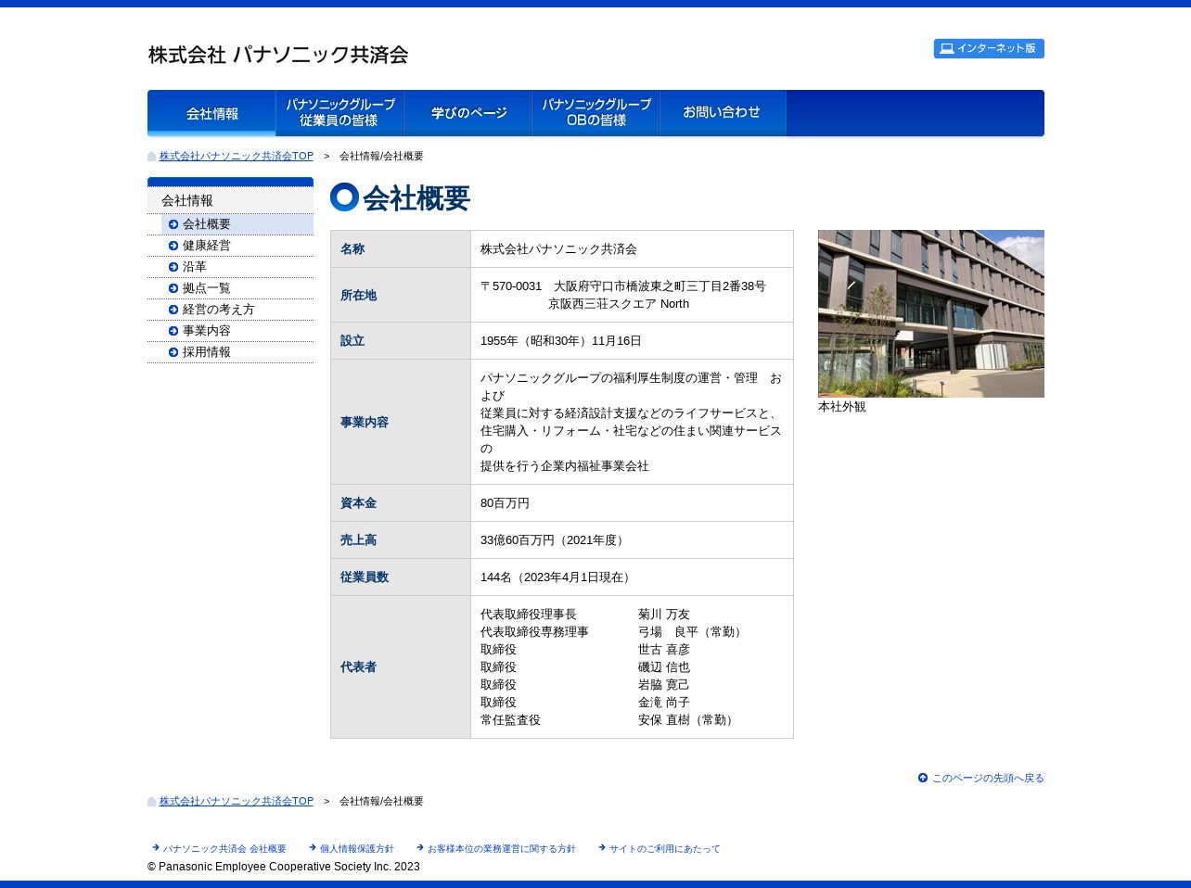Open the パナソニックグループOBの皆様 tab

point(595,113)
